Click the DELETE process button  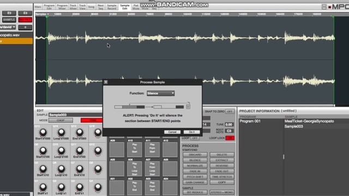point(222,155)
